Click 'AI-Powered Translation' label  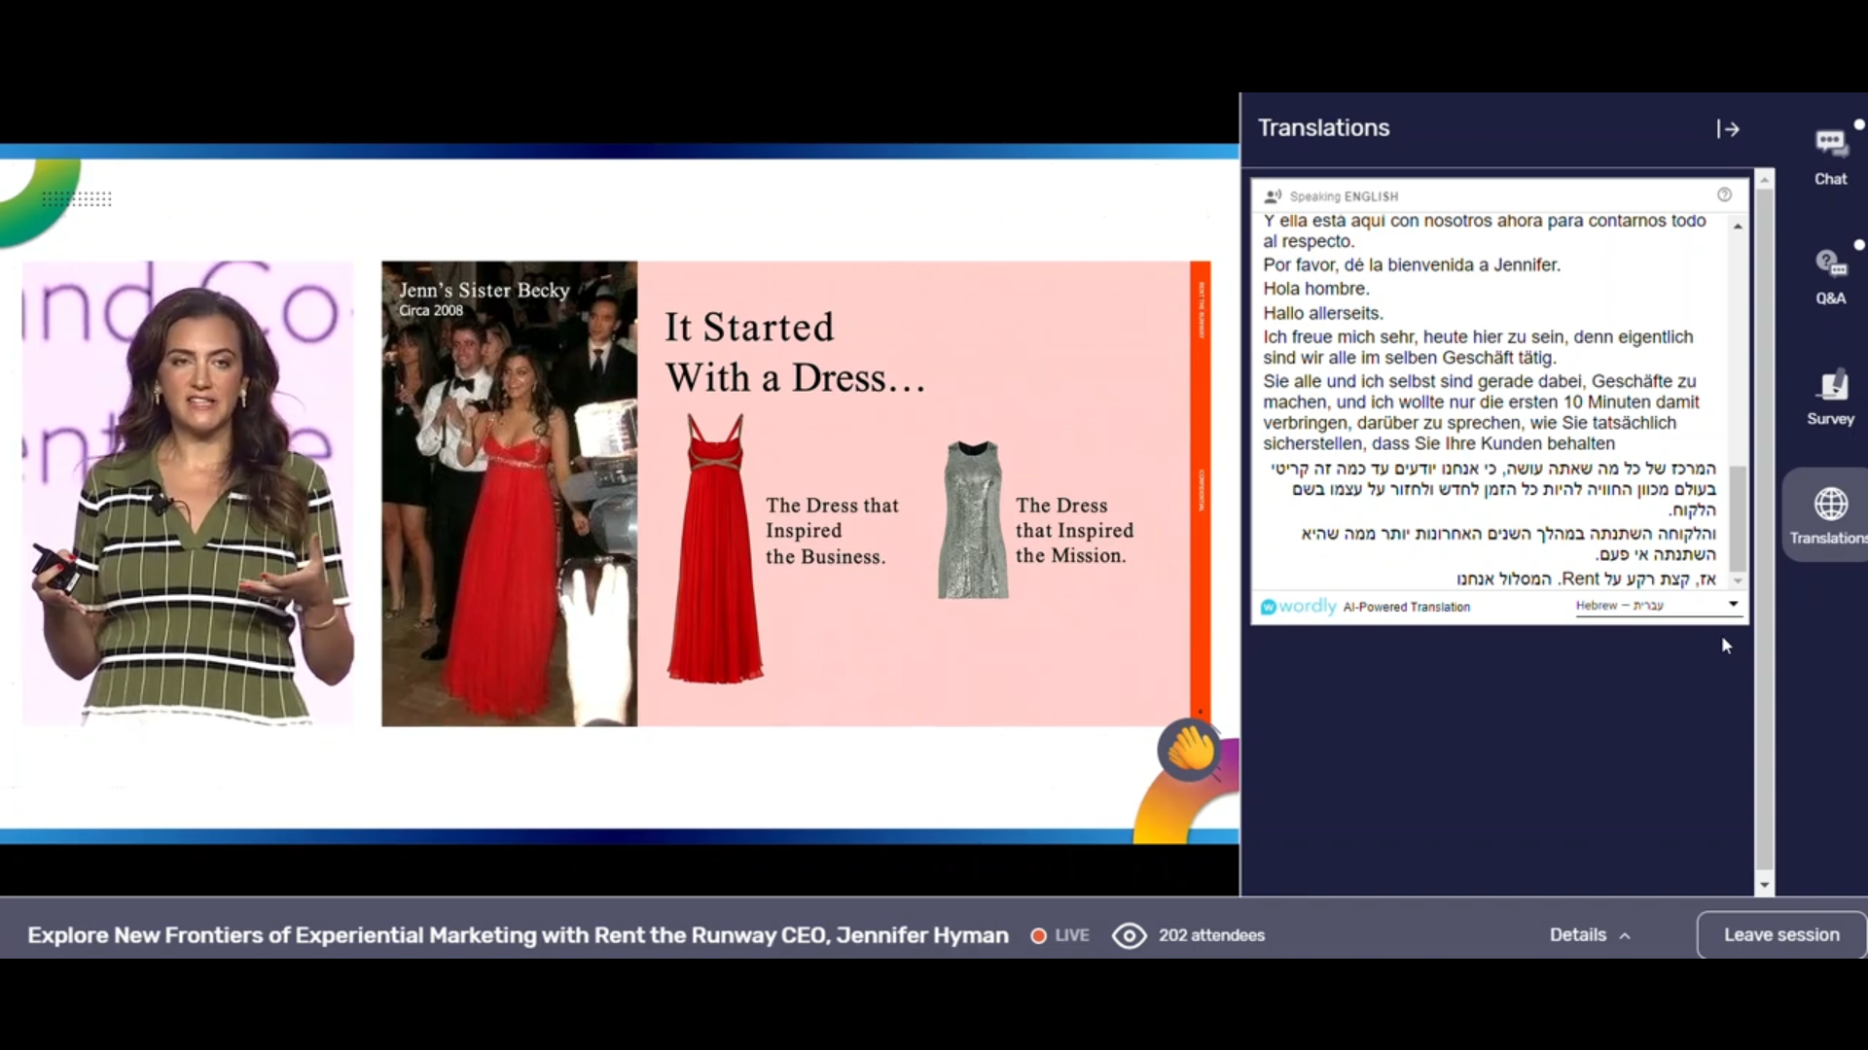point(1406,607)
